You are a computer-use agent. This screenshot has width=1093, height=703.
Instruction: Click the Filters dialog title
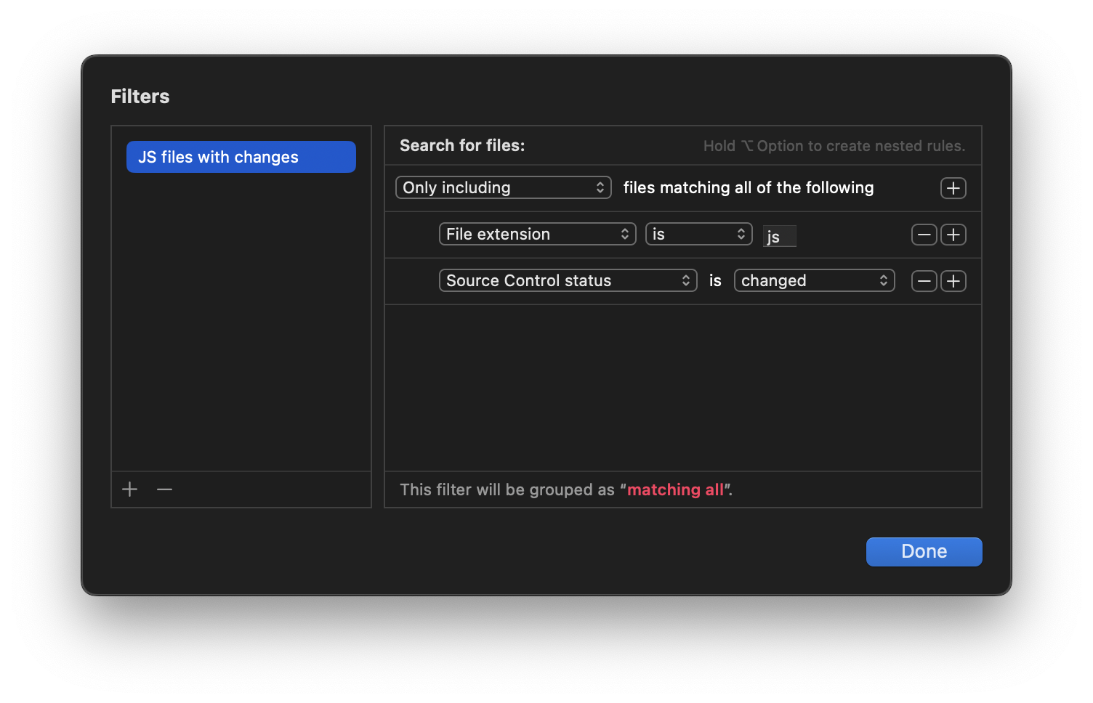[140, 97]
